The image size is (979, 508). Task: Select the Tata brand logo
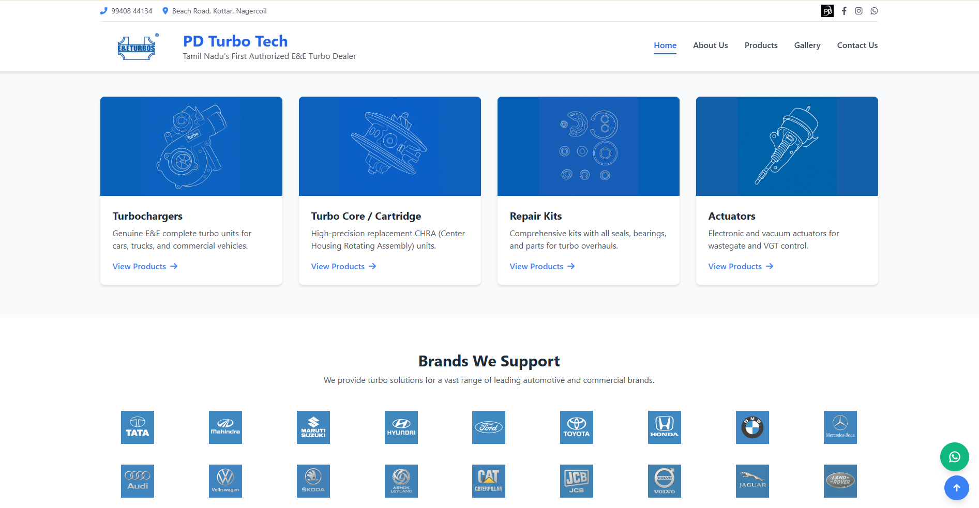[138, 427]
